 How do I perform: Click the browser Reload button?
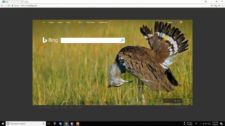tap(9, 6)
